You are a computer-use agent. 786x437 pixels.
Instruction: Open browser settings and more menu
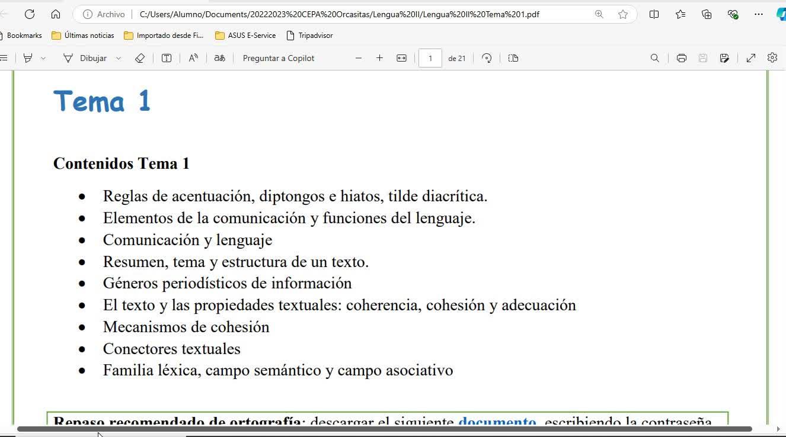tap(759, 14)
